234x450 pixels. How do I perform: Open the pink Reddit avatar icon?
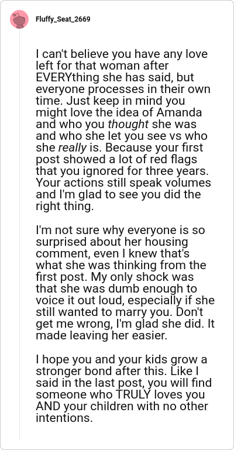19,19
